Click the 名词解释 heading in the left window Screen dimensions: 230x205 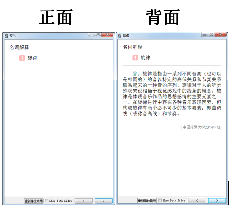click(19, 47)
